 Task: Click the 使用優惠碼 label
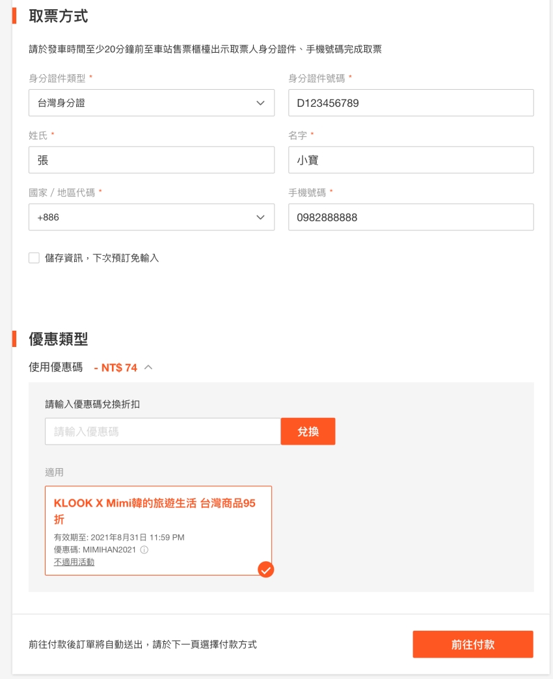pos(56,368)
